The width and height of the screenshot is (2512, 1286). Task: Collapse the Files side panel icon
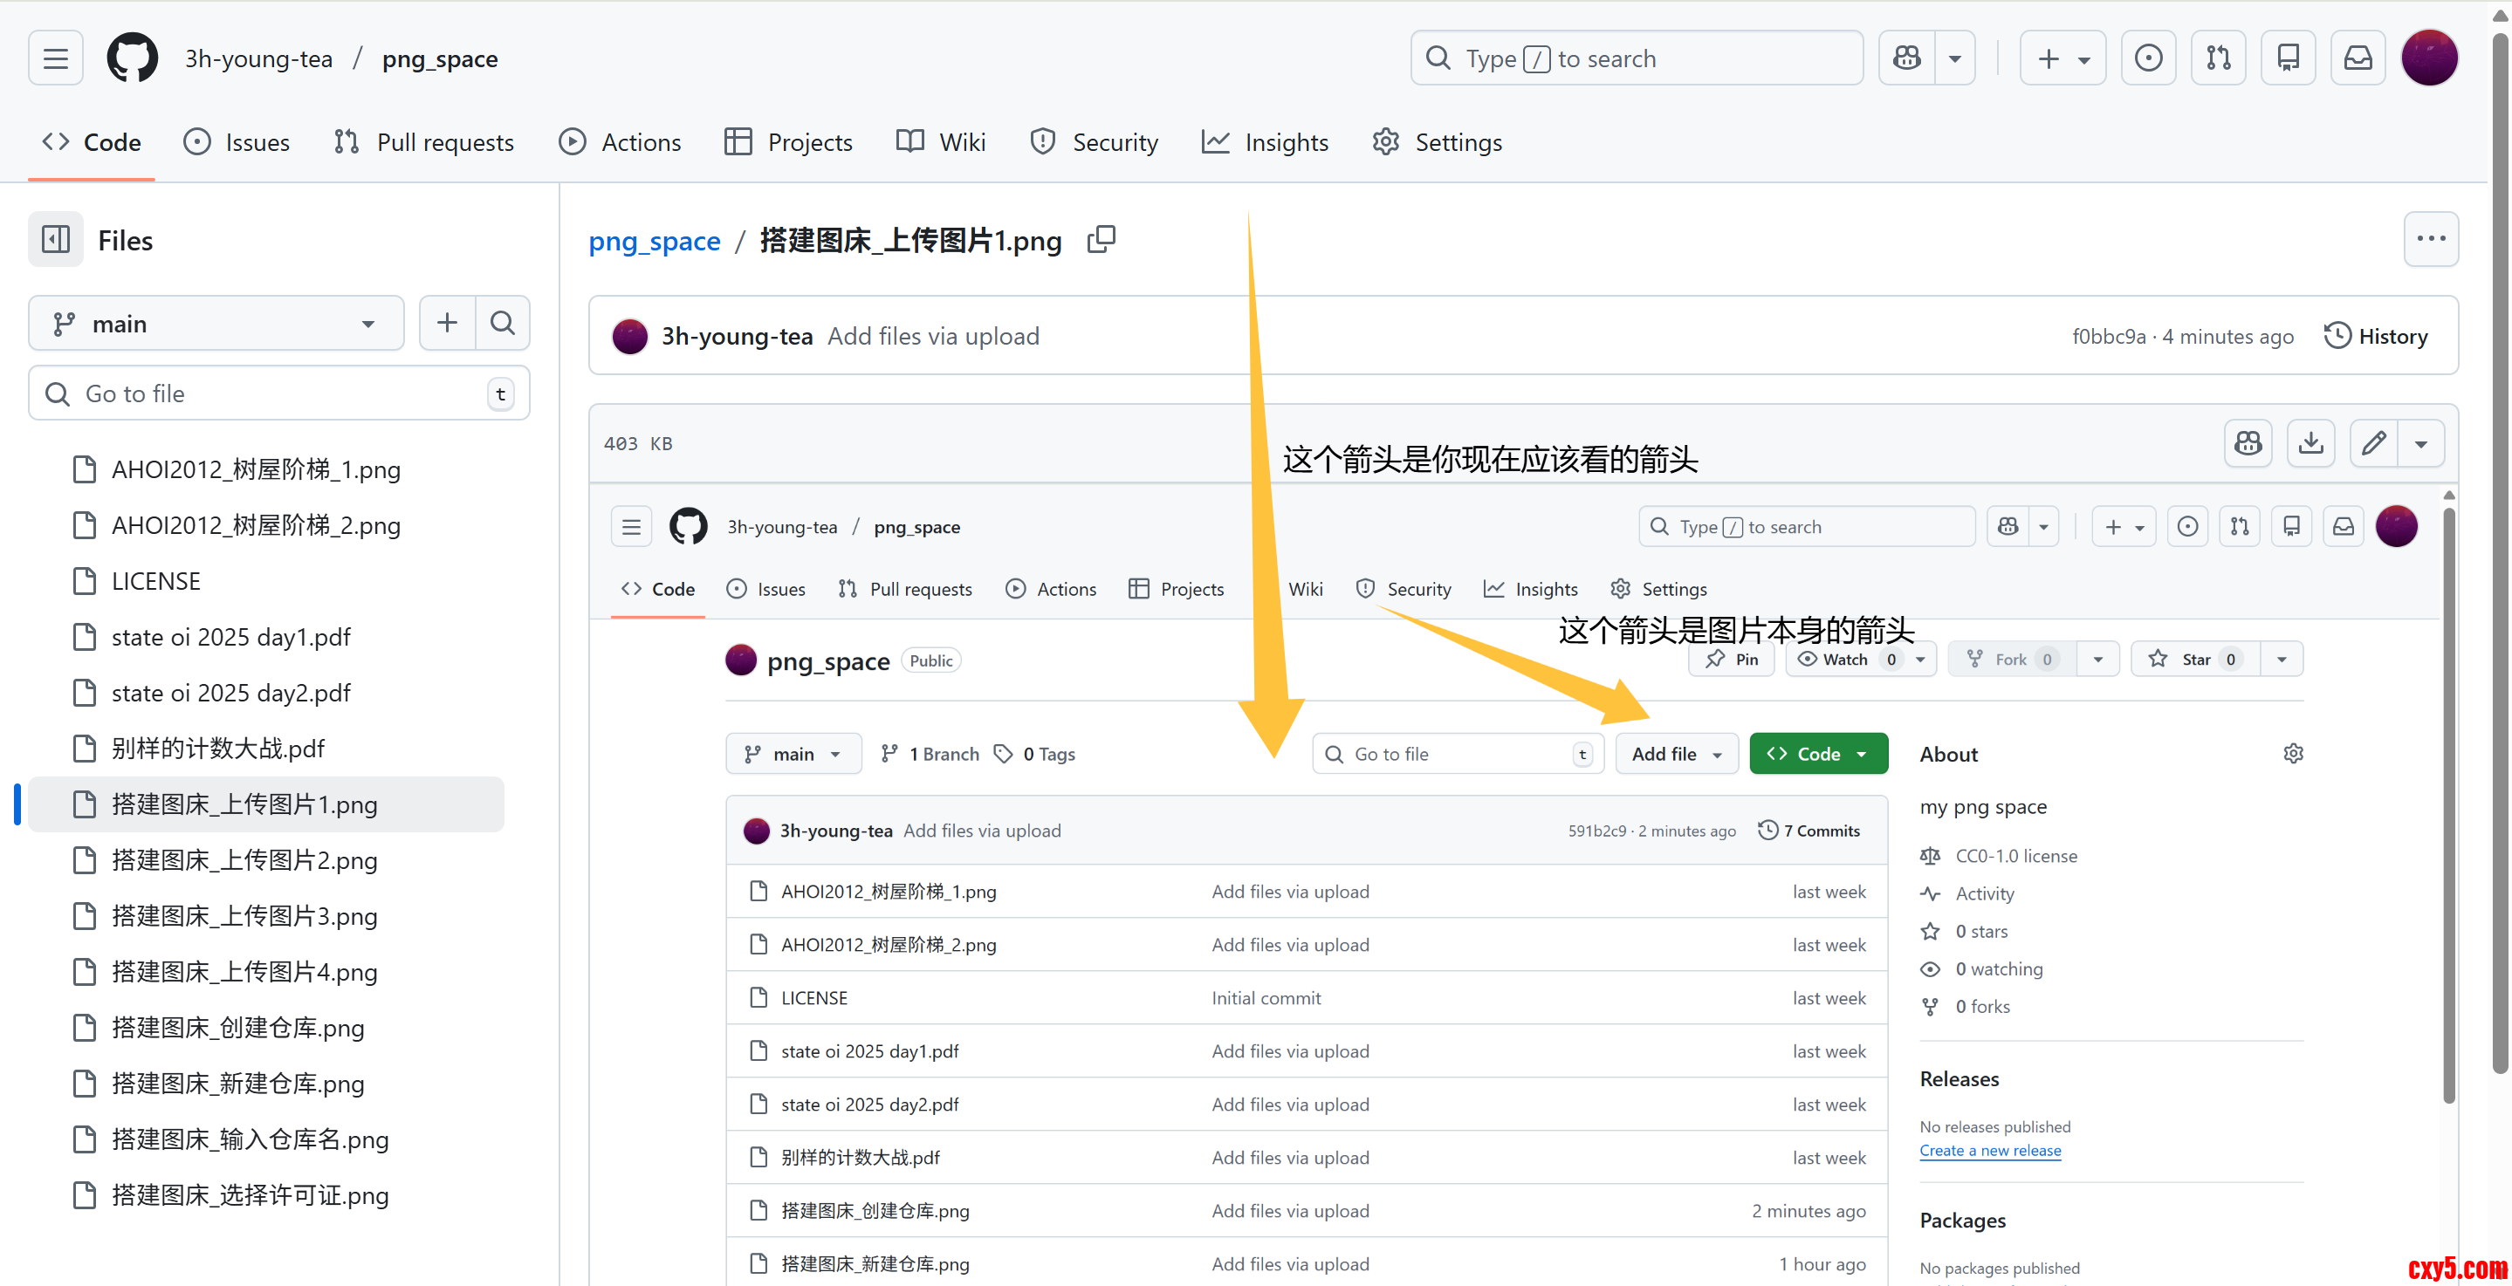point(56,240)
